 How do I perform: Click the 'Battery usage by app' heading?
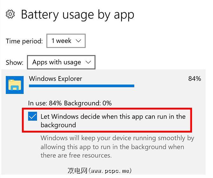coord(78,15)
